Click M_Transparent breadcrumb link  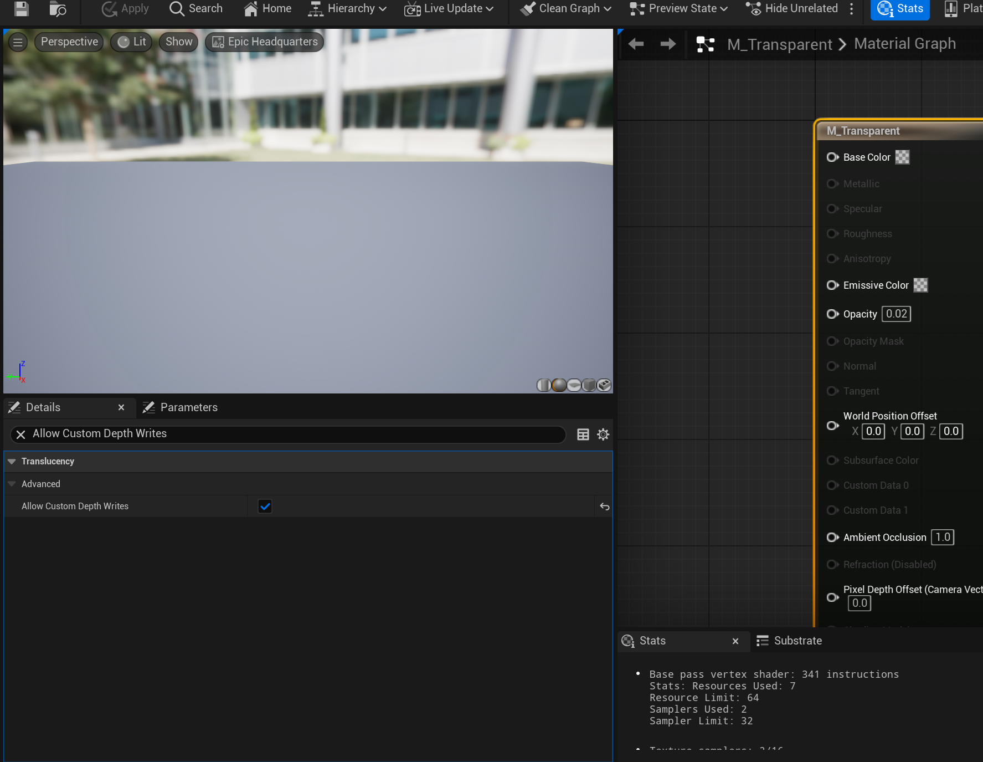click(x=780, y=44)
